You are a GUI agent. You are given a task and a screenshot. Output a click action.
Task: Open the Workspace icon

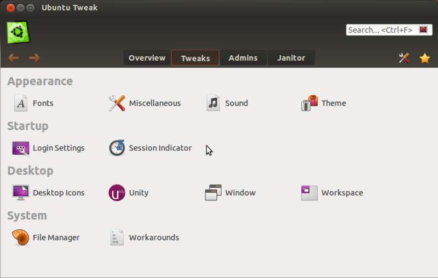pos(309,193)
